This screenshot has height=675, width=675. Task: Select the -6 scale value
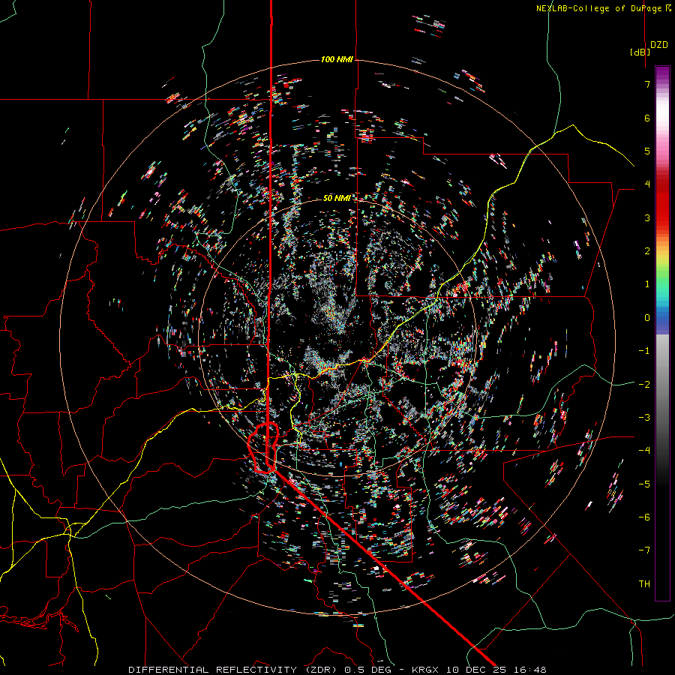point(644,517)
